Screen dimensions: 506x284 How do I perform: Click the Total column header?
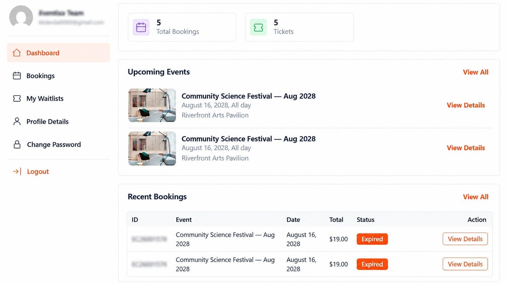tap(336, 220)
